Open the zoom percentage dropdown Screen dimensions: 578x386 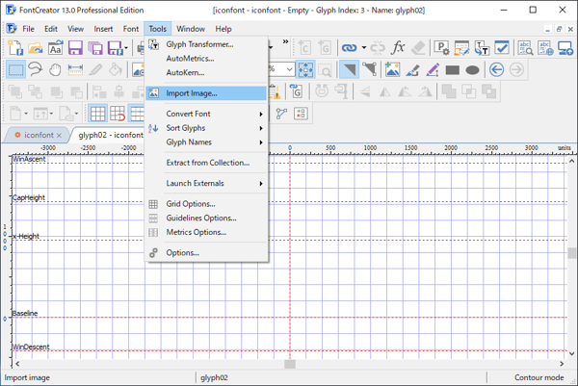(290, 69)
